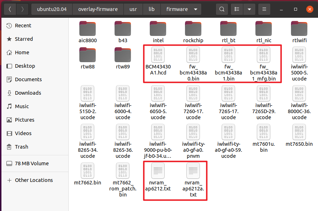This screenshot has height=211, width=318.
Task: Select the mt7650.bin file icon
Action: pos(299,132)
